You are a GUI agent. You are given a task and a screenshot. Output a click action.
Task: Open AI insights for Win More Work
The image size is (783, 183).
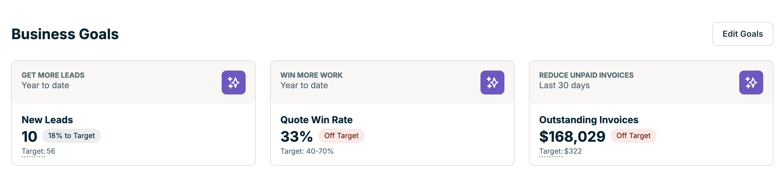[x=492, y=83]
